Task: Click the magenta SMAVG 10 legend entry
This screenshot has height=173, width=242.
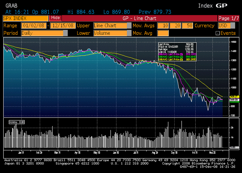Action: click(x=177, y=54)
